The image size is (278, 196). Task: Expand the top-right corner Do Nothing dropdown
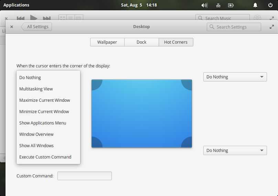pyautogui.click(x=235, y=77)
